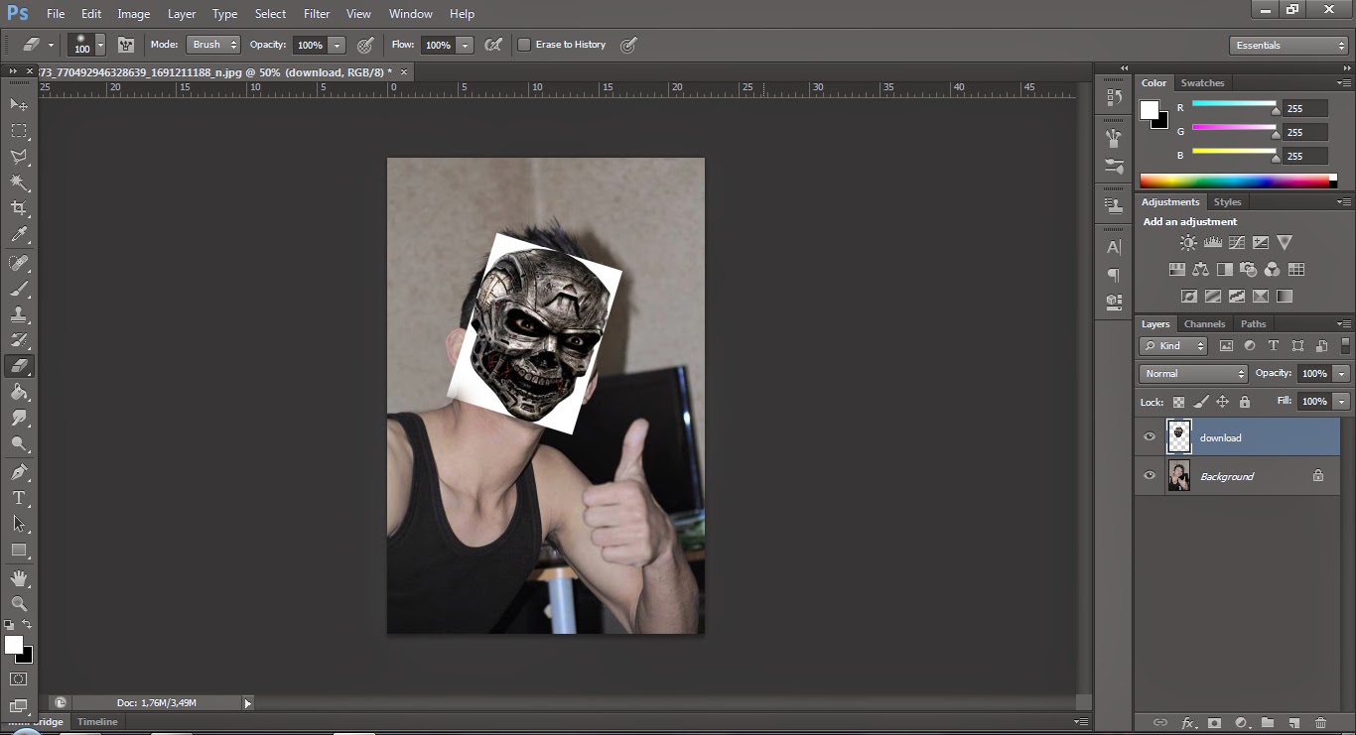Open the eraser Mode dropdown
Viewport: 1356px width, 735px height.
click(213, 45)
